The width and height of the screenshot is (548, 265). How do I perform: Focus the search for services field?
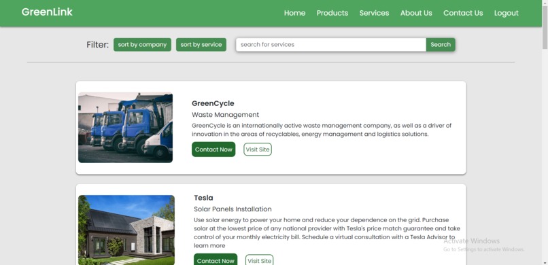331,45
